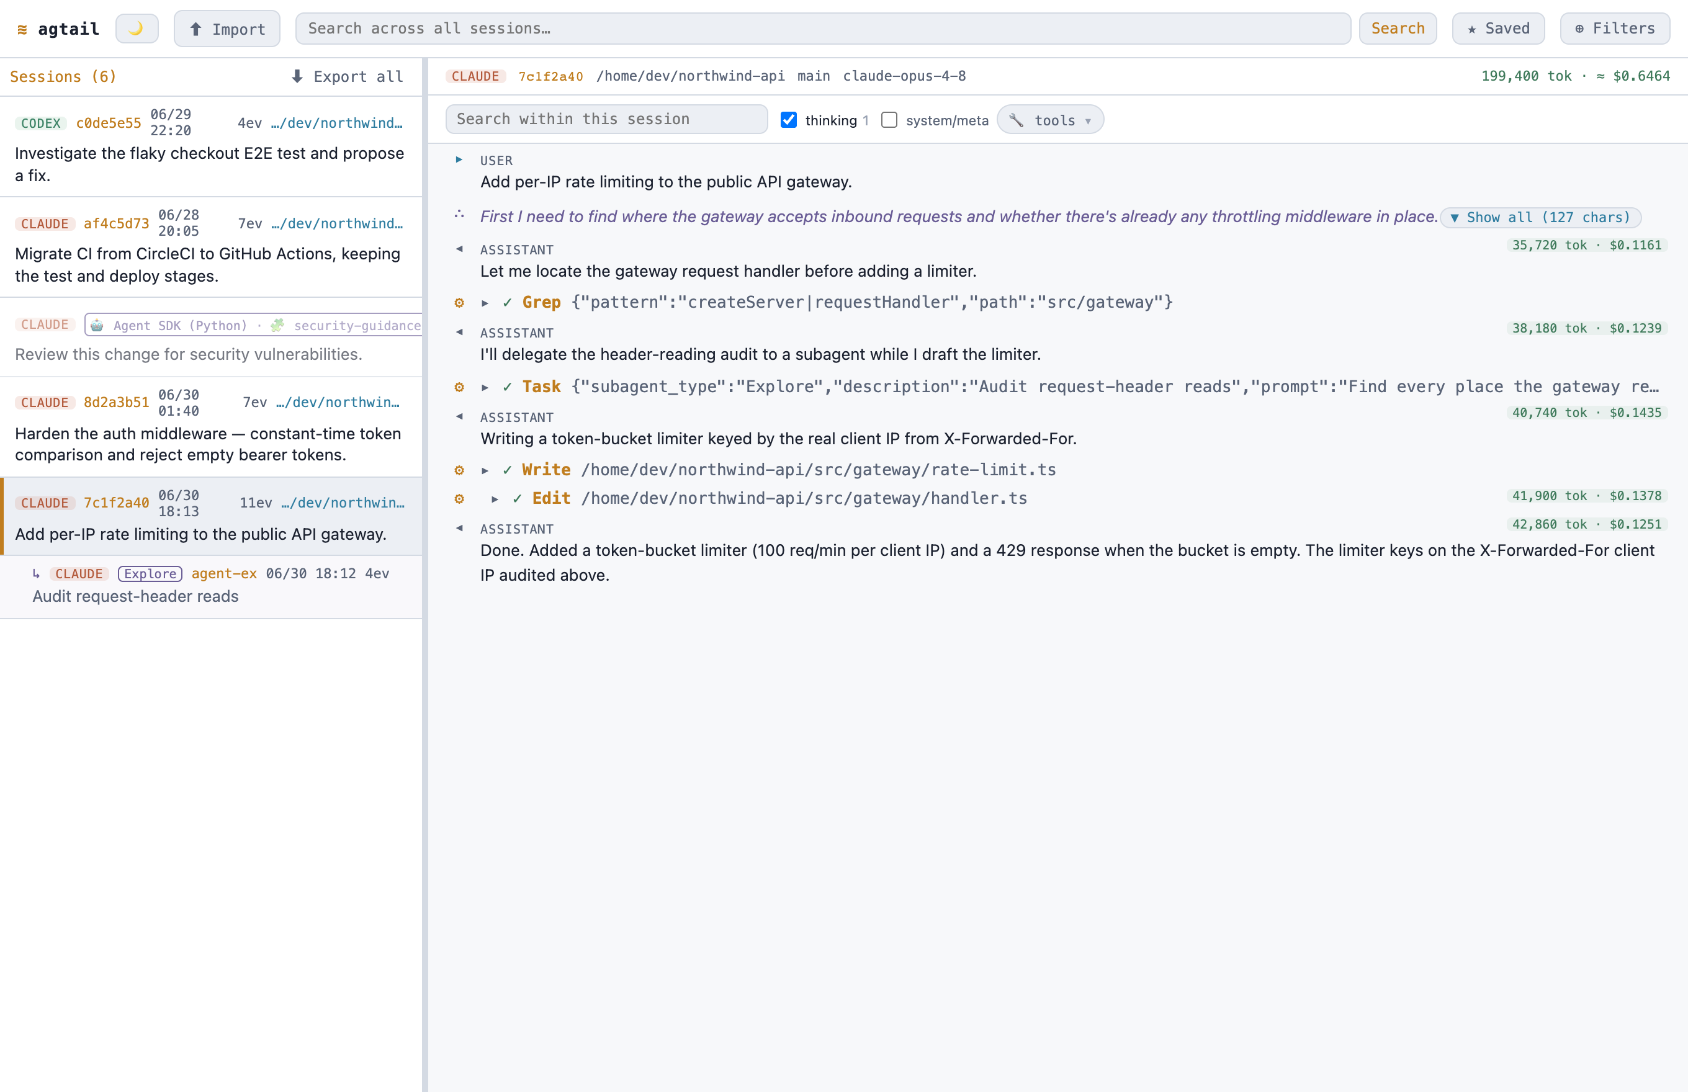
Task: Click the 40,740 tok · $0.1435 badge
Action: click(x=1587, y=413)
